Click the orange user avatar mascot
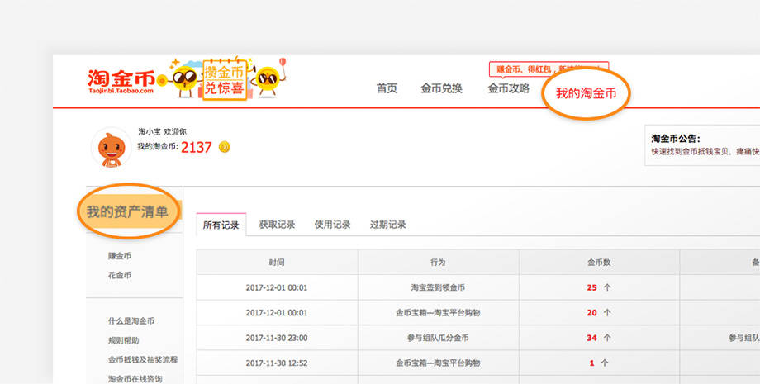 coord(110,147)
